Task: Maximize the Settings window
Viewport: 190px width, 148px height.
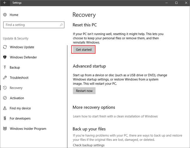Action: point(176,3)
